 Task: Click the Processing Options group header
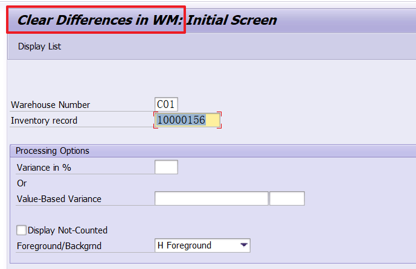[53, 151]
